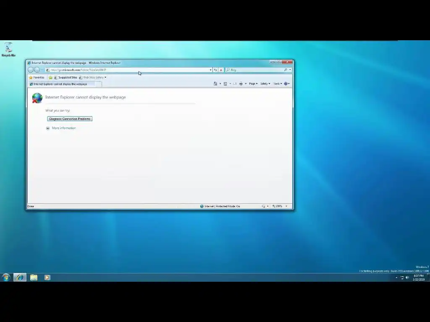Open the Recycle Bin desktop icon
Viewport: 430px width, 322px height.
point(8,49)
